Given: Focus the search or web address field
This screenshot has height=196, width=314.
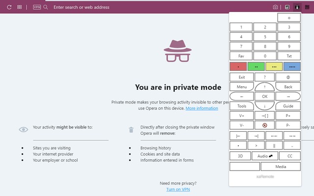Looking at the screenshot, I should click(81, 7).
